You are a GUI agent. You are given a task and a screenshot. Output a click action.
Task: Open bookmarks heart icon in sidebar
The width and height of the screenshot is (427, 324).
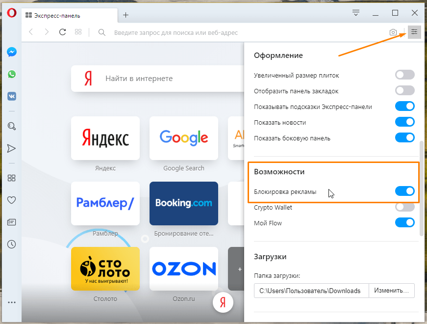coord(11,200)
